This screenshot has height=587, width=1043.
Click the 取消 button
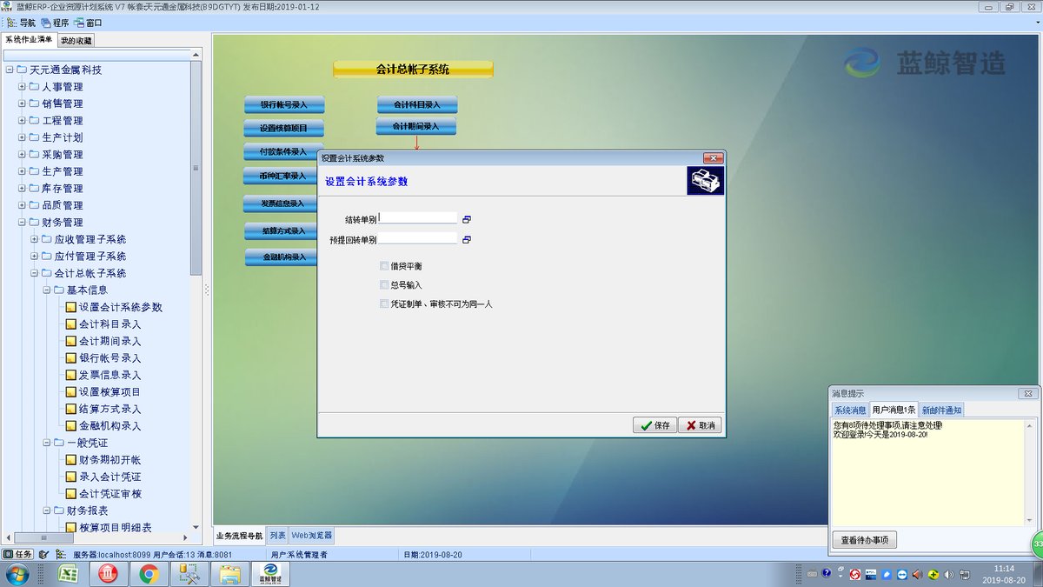700,425
